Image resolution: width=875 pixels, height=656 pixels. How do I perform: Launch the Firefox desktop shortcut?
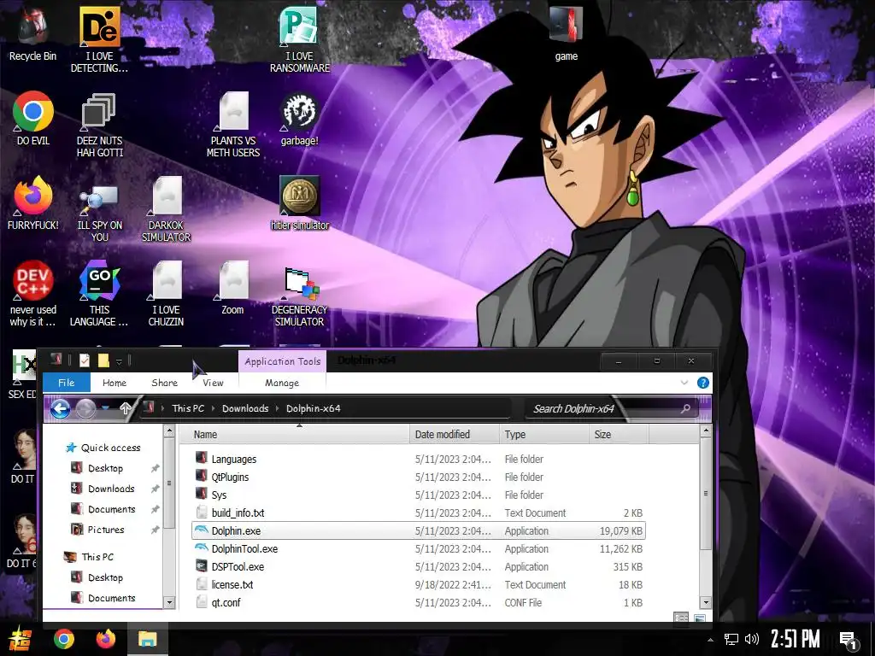pyautogui.click(x=33, y=203)
